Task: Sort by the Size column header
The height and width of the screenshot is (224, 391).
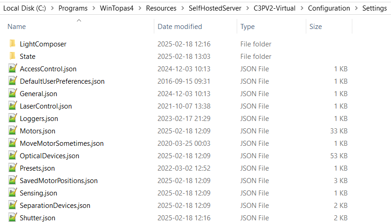Action: pyautogui.click(x=315, y=26)
